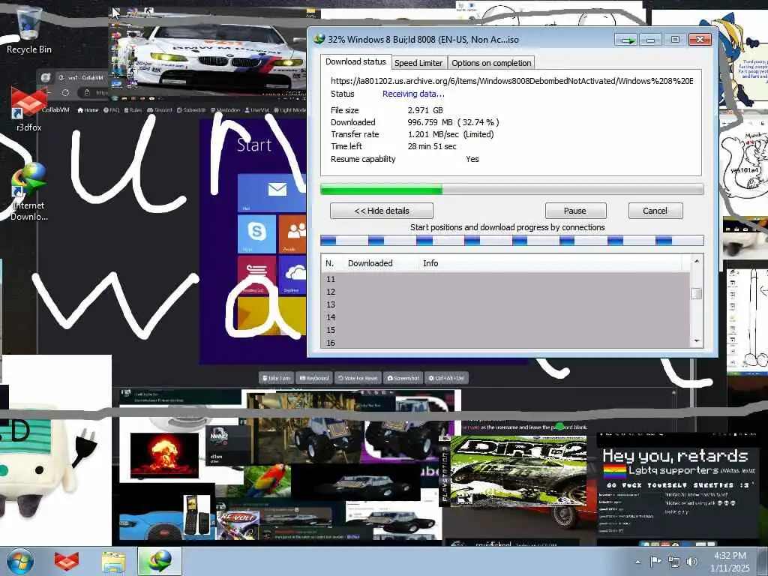This screenshot has width=768, height=576.
Task: Cancel the download
Action: click(x=655, y=211)
